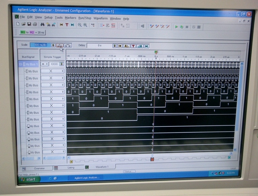Click the XXXX trigger value field

coord(54,64)
